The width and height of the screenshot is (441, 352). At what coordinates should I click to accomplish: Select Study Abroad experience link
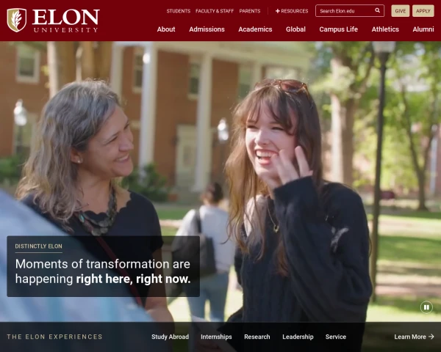coord(171,337)
